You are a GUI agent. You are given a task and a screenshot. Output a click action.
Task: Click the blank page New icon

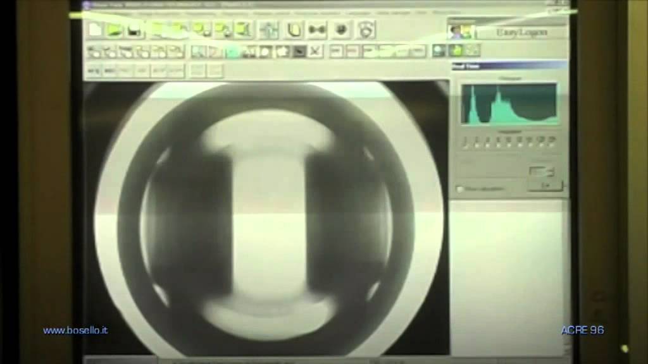coord(96,30)
